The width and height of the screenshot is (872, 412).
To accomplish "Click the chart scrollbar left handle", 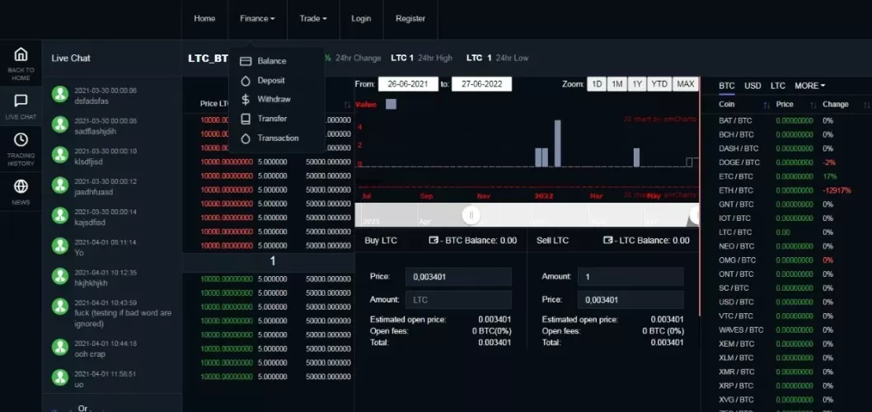I will (x=471, y=215).
